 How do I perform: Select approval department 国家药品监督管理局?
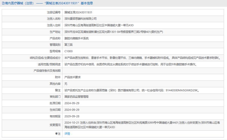[76, 97]
